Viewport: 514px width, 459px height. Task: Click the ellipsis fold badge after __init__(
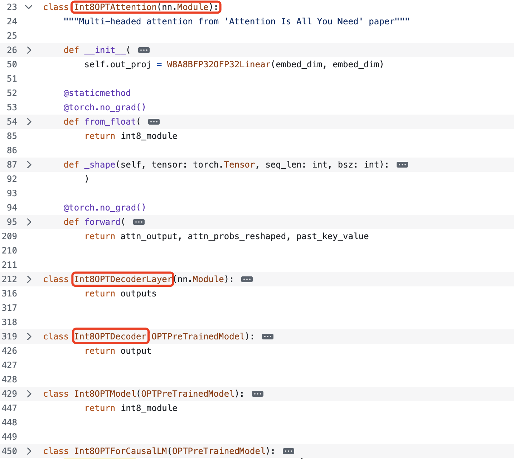pos(144,50)
